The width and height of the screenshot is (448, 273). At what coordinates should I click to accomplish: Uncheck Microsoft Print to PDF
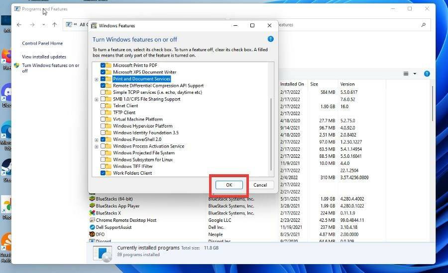103,65
